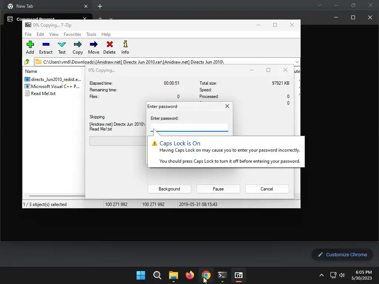Focus the Enter password input field
Viewport: 379px width, 284px height.
(x=189, y=128)
